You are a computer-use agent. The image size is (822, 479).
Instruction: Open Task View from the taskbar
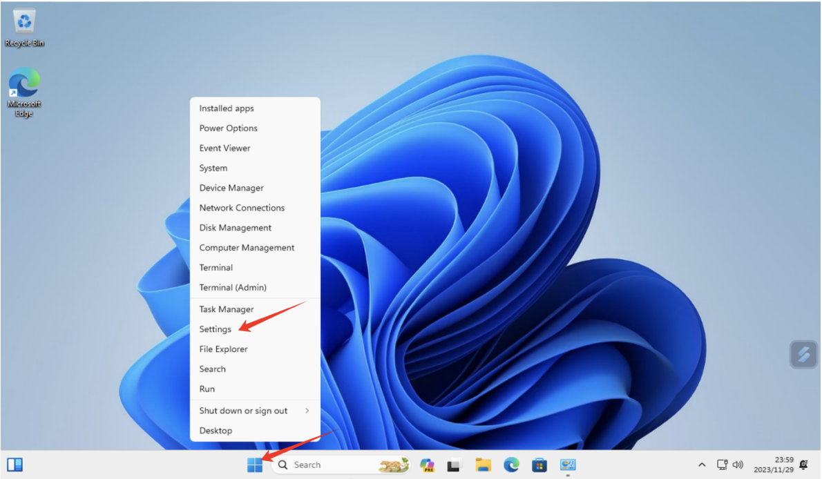pyautogui.click(x=454, y=465)
